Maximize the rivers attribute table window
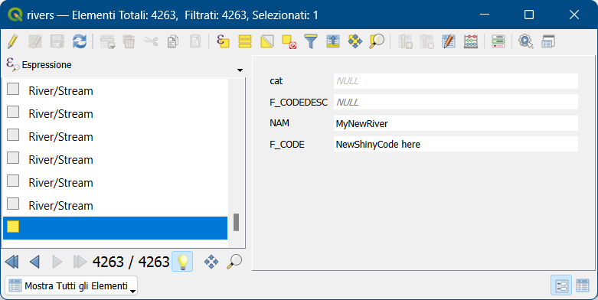This screenshot has height=300, width=598. [x=529, y=15]
